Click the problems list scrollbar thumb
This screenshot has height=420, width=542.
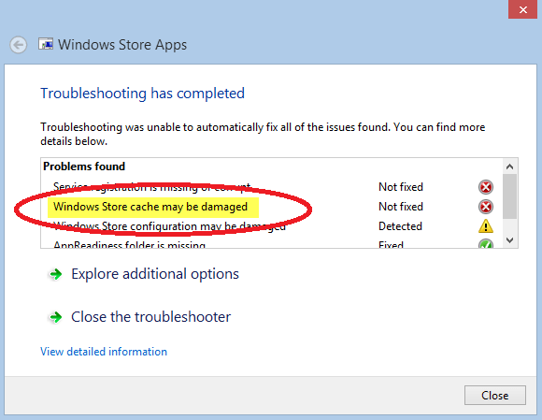[x=509, y=196]
